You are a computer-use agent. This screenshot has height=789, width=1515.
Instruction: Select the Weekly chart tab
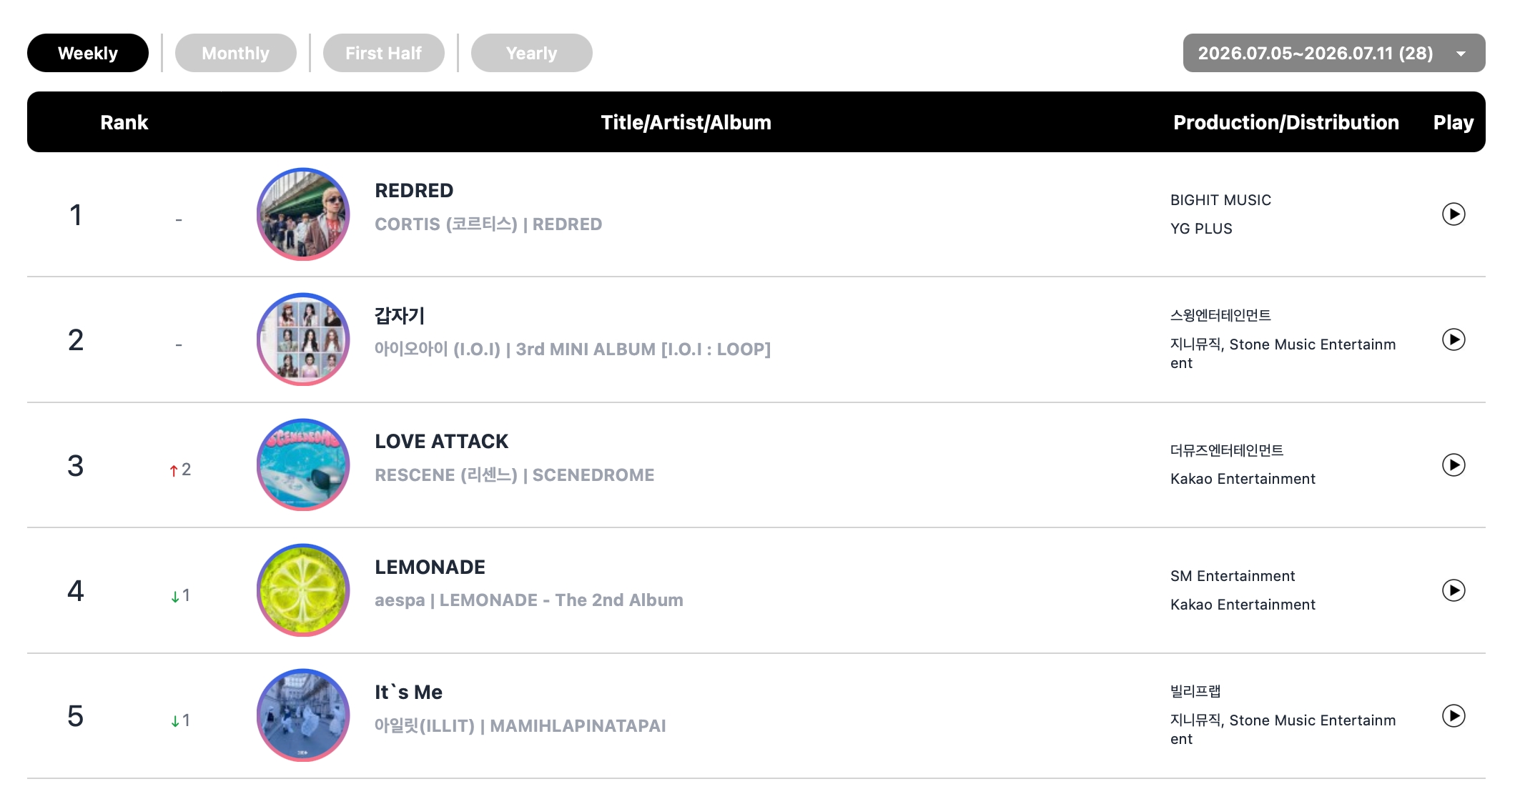[x=88, y=53]
